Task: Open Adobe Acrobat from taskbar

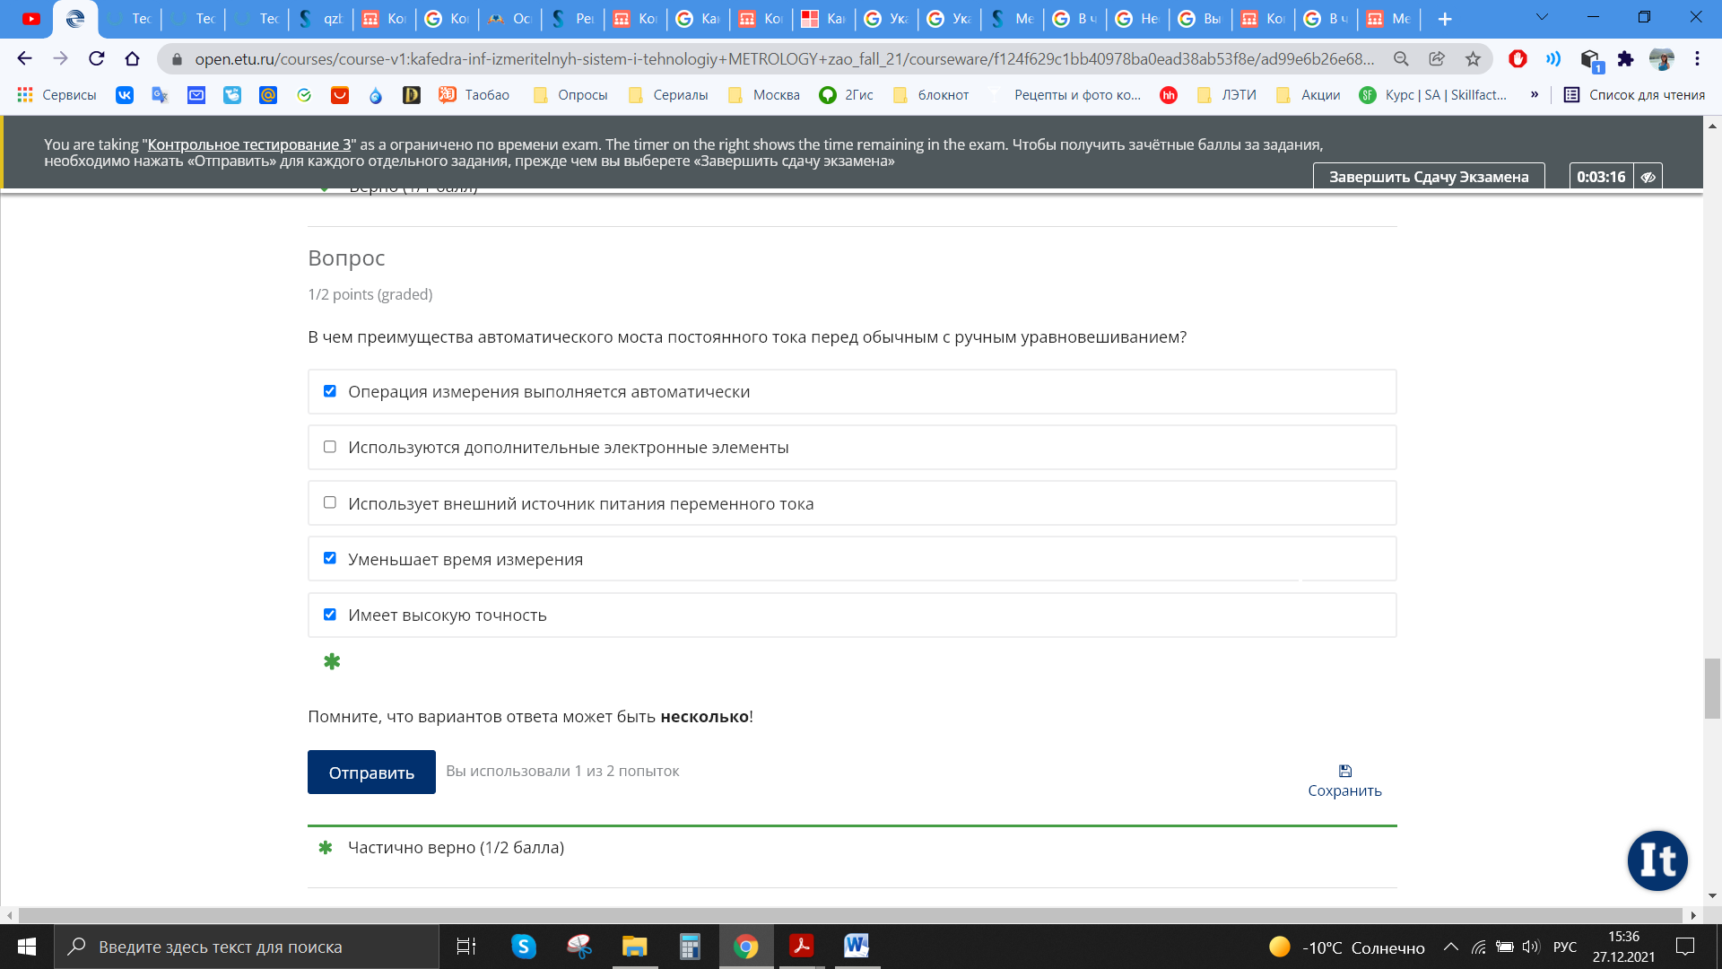Action: (x=801, y=947)
